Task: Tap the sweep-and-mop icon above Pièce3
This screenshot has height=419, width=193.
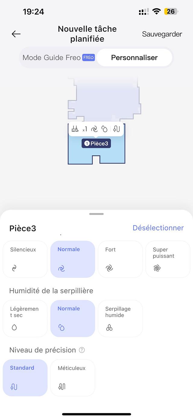Action: coord(75,129)
